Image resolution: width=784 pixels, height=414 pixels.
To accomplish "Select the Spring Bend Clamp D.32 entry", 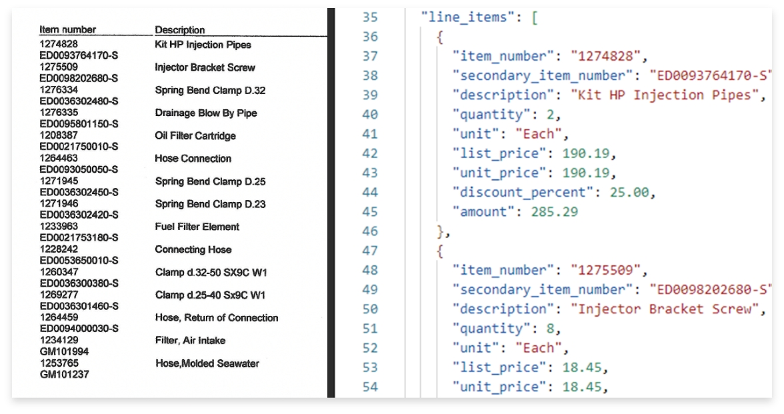I will click(210, 90).
